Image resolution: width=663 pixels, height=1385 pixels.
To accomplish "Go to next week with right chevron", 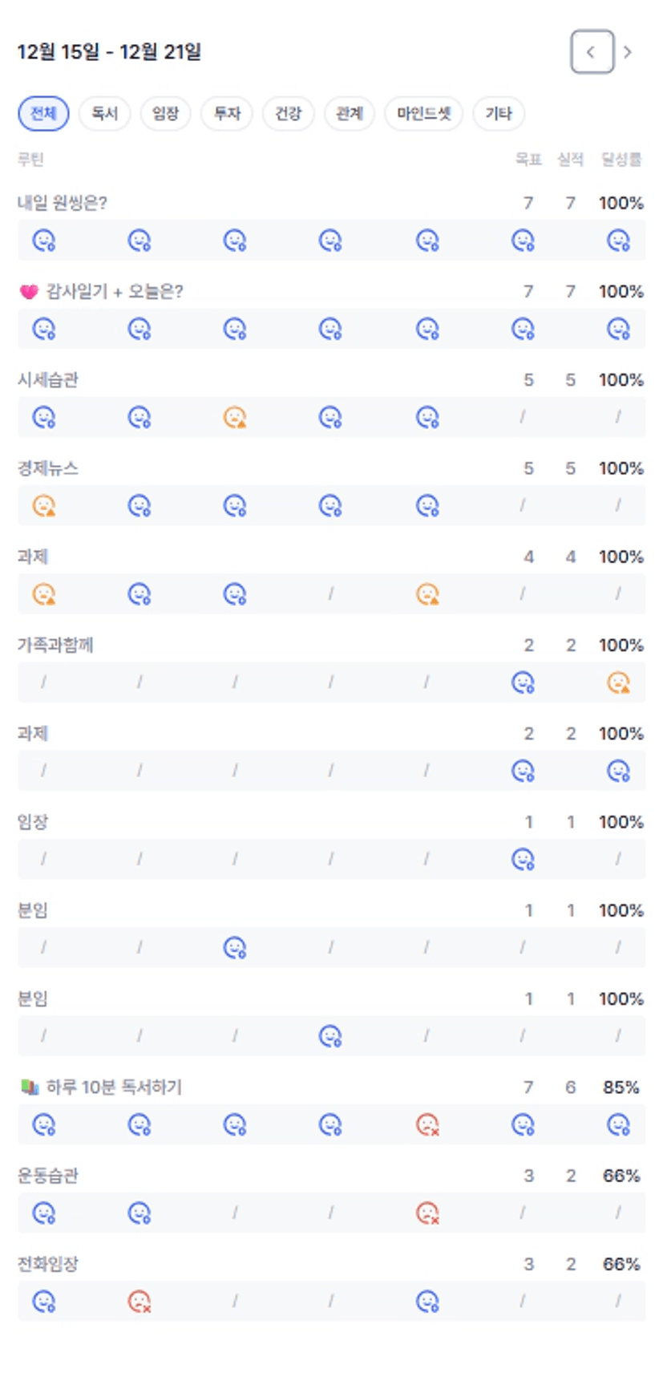I will 628,52.
